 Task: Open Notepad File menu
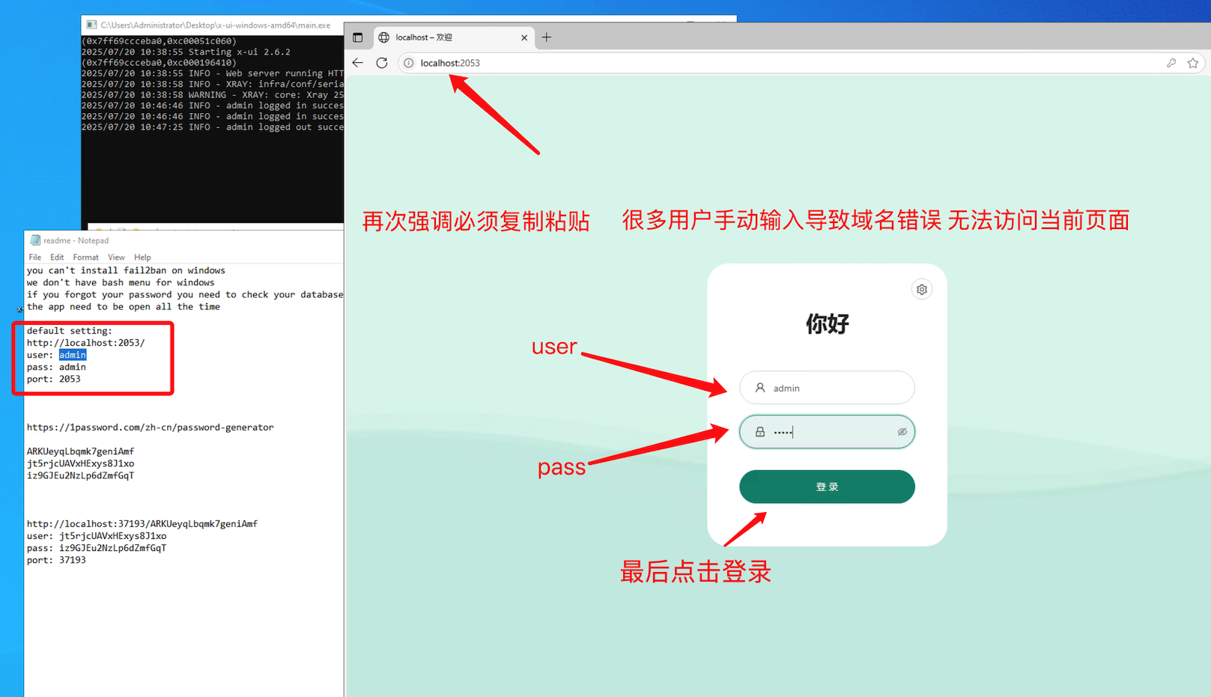click(x=35, y=258)
